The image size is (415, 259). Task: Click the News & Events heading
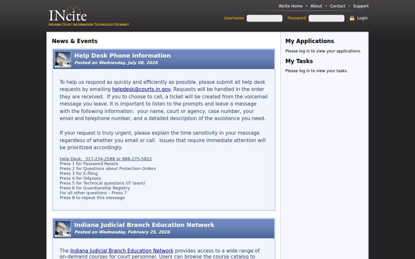tap(75, 41)
